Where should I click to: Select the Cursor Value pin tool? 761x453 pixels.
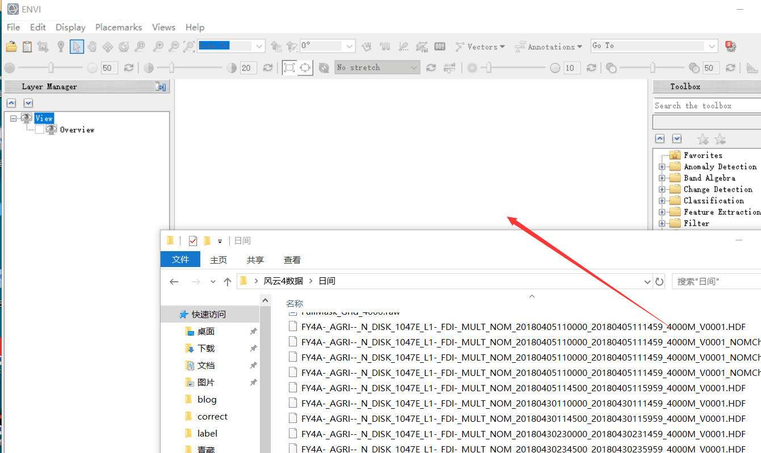click(61, 46)
